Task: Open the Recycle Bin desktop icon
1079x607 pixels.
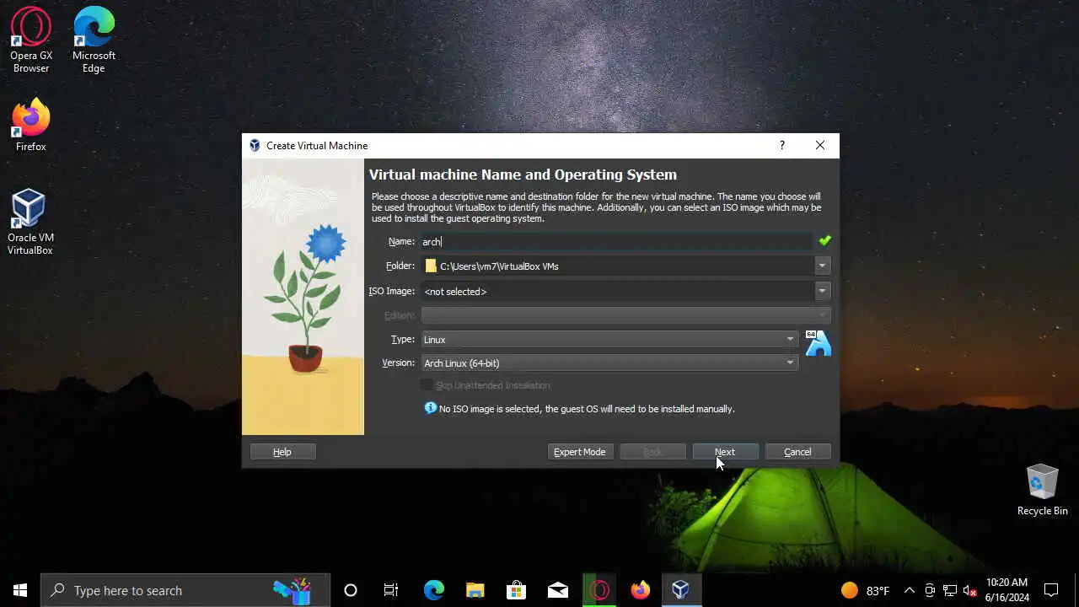Action: coord(1042,490)
